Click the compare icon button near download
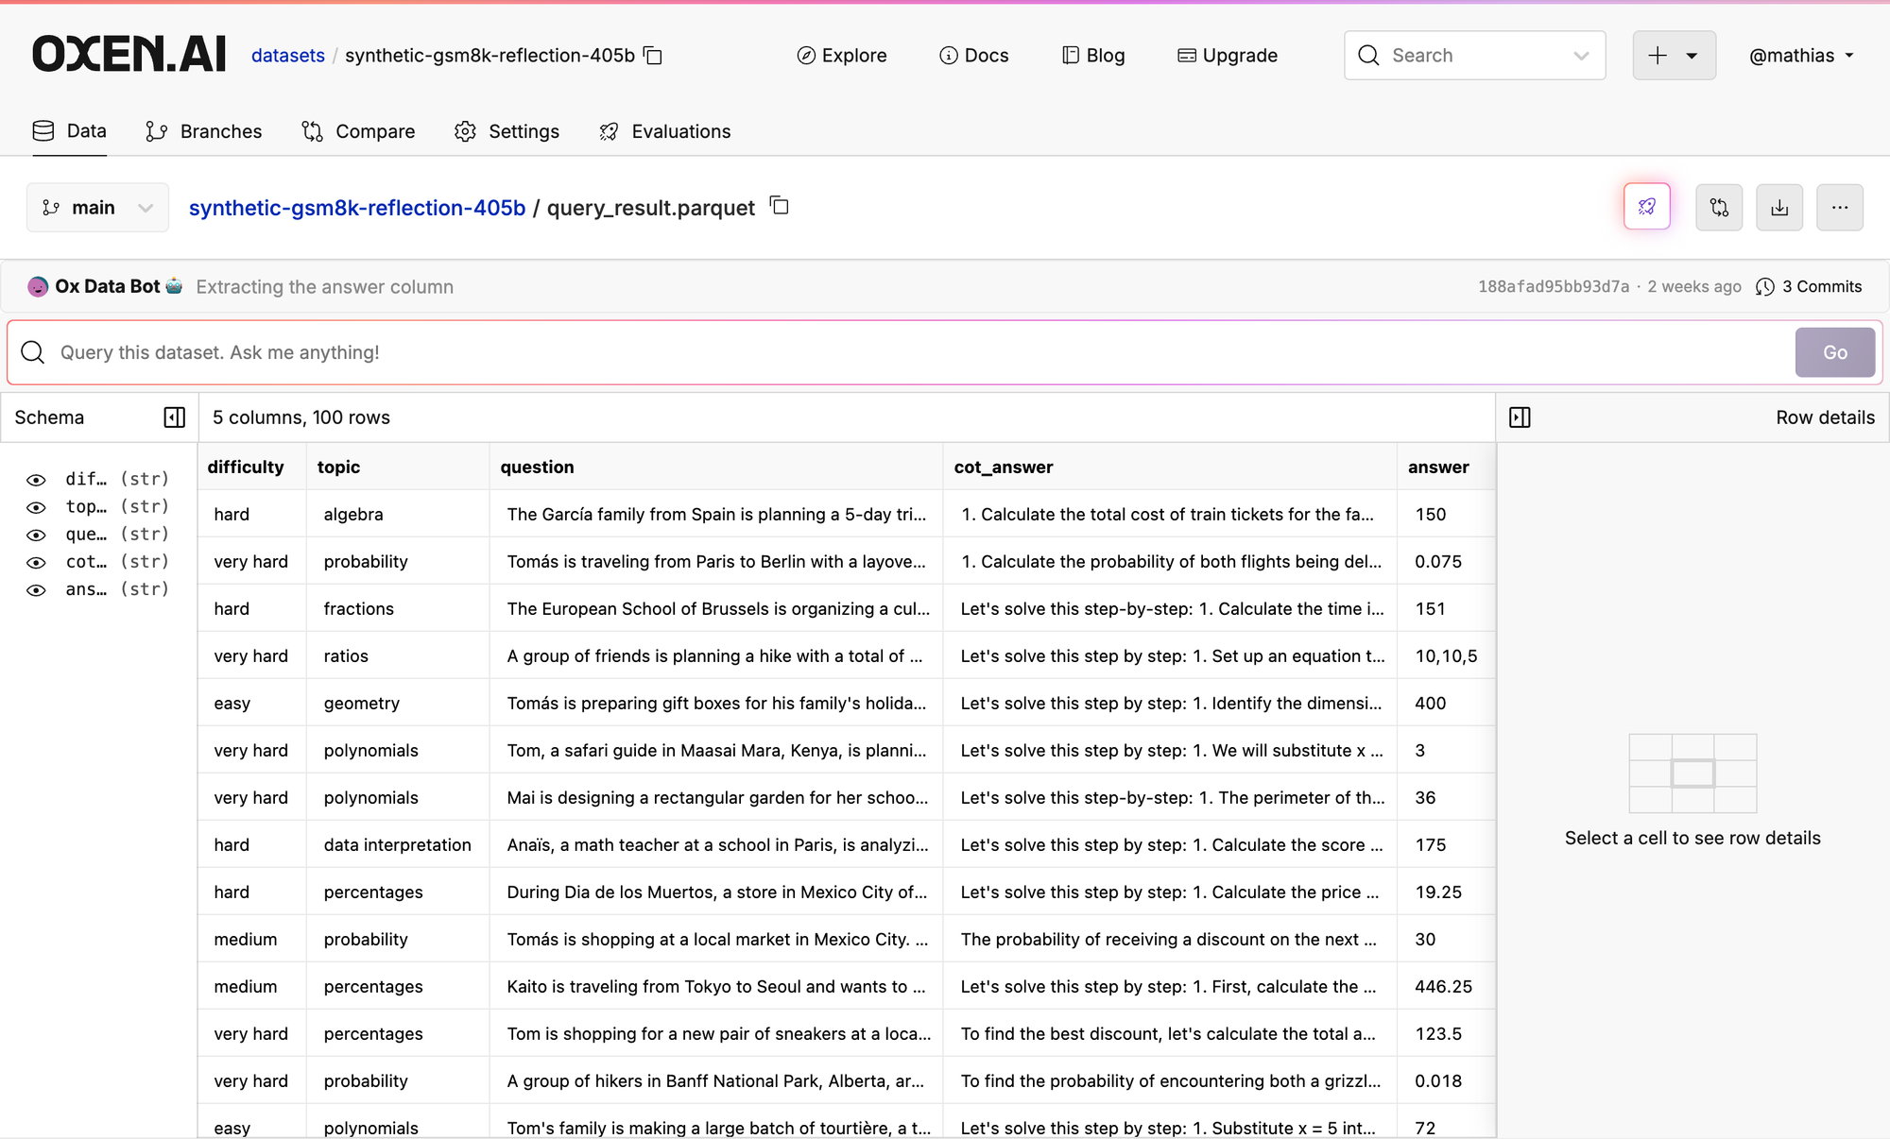1890x1139 pixels. click(1719, 207)
